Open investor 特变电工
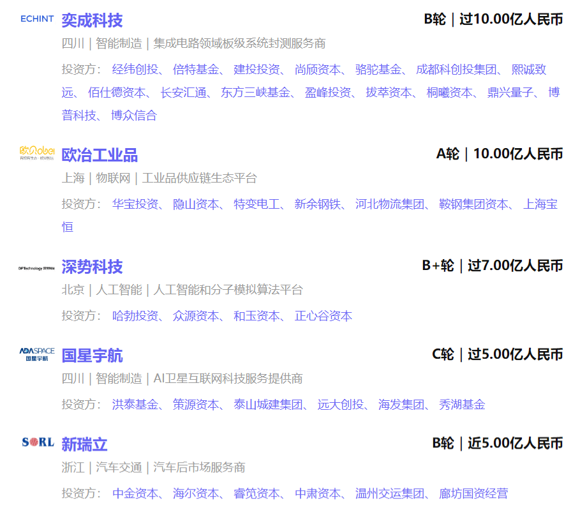580x526 pixels. (257, 204)
